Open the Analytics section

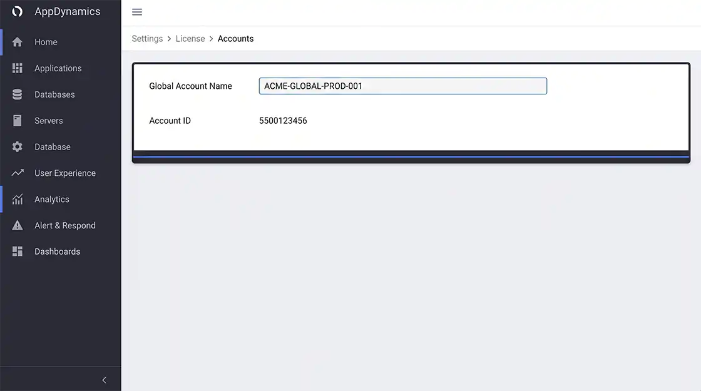tap(60, 200)
